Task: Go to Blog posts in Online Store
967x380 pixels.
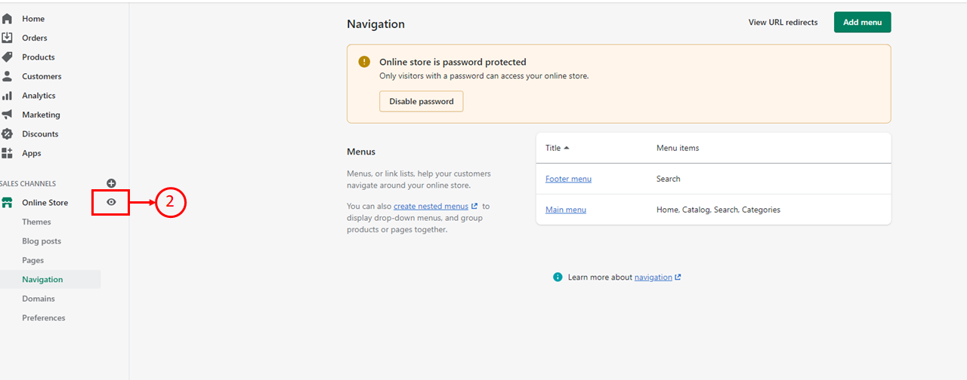Action: [x=42, y=241]
